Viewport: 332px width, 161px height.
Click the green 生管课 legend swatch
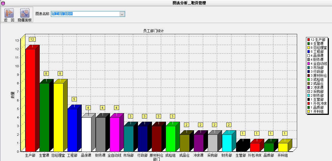pyautogui.click(x=309, y=44)
